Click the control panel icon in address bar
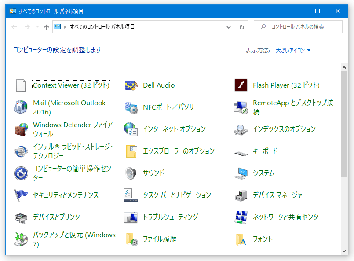The image size is (354, 261). click(57, 27)
